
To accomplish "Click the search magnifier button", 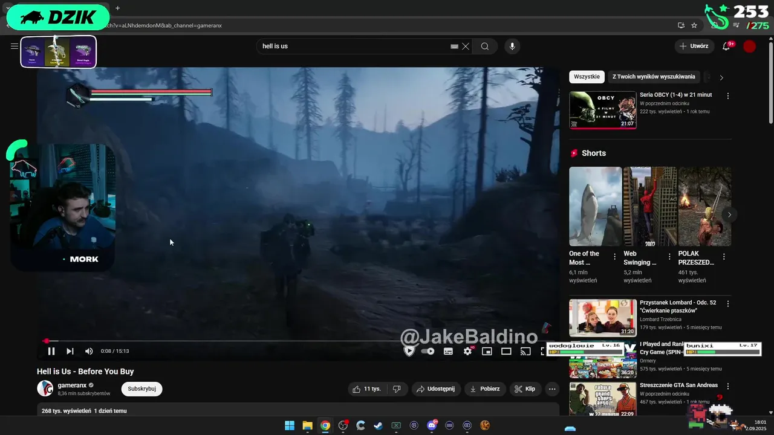I will (x=485, y=47).
